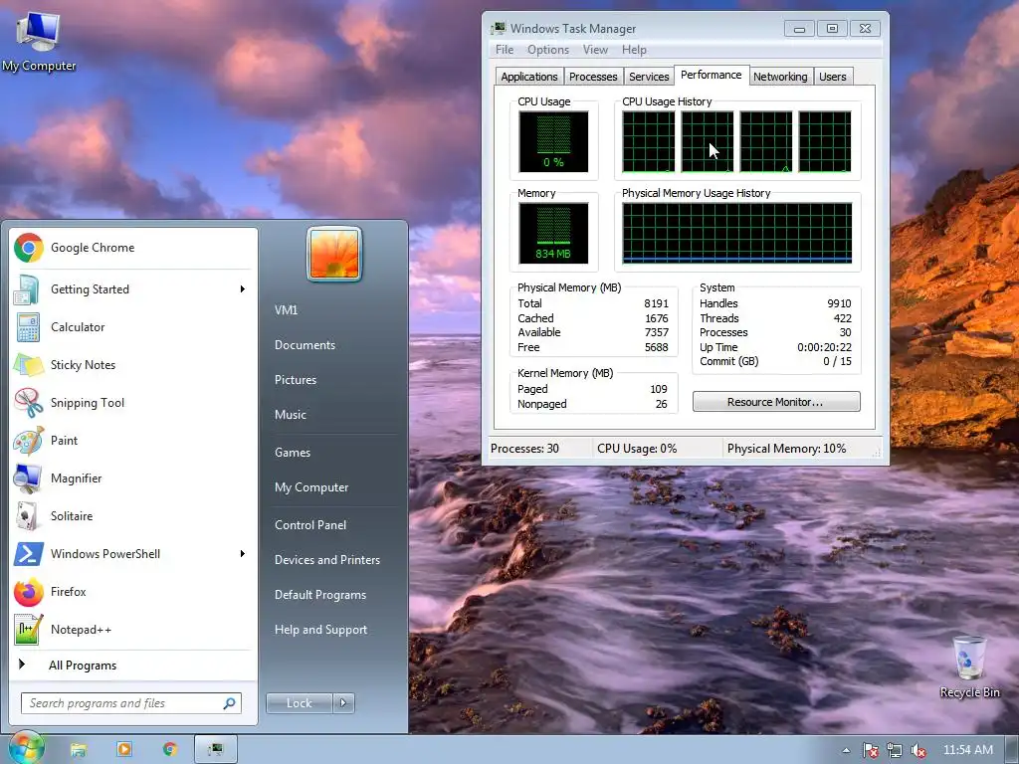
Task: Switch to the Networking tab
Action: tap(780, 77)
